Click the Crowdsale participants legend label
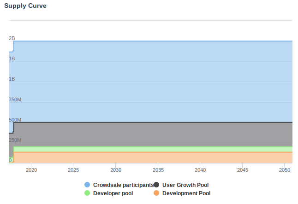The height and width of the screenshot is (204, 298). 123,185
